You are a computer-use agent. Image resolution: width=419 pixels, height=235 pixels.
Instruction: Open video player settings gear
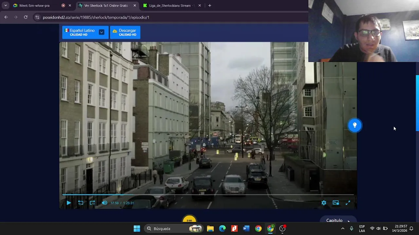coord(324,203)
